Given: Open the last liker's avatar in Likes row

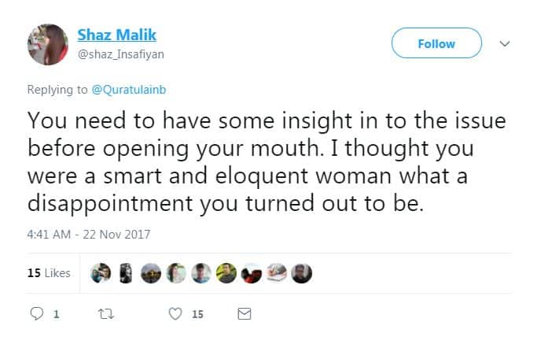Looking at the screenshot, I should click(x=301, y=272).
